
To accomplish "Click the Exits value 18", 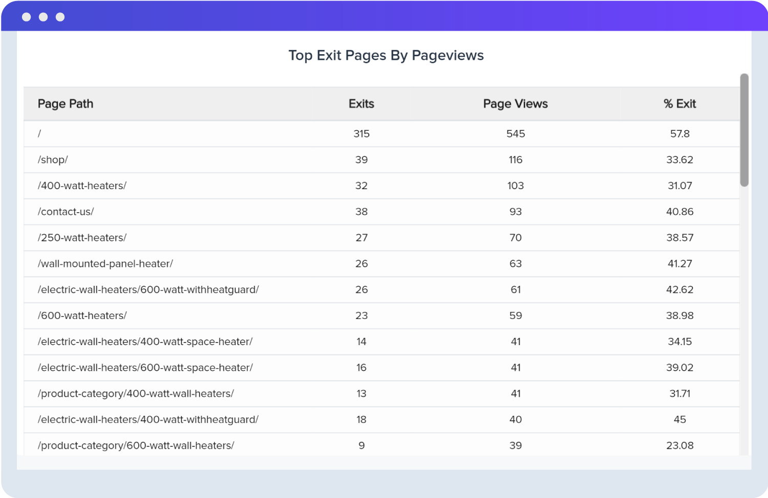I will tap(361, 420).
